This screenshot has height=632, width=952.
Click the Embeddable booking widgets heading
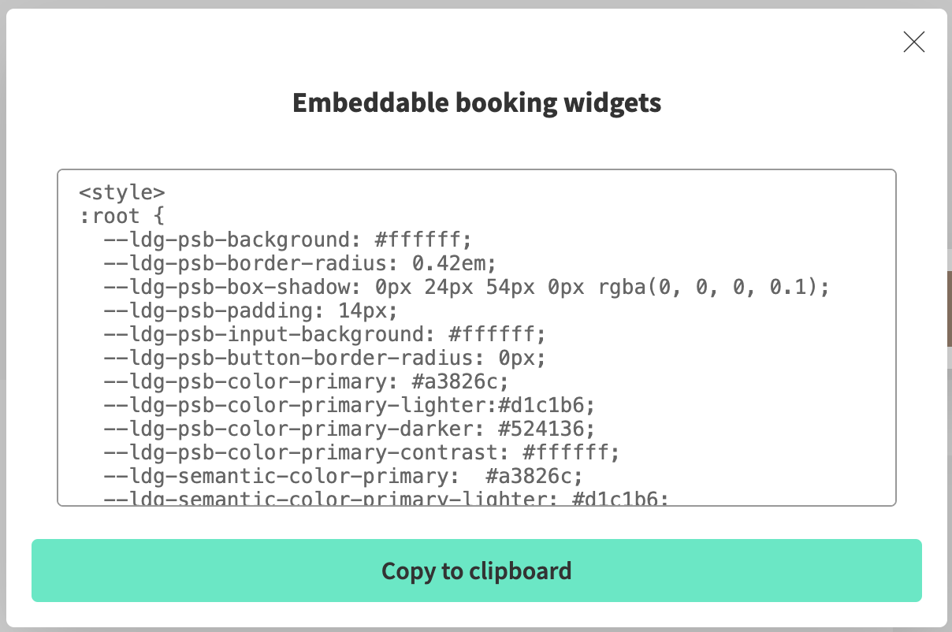pyautogui.click(x=476, y=102)
